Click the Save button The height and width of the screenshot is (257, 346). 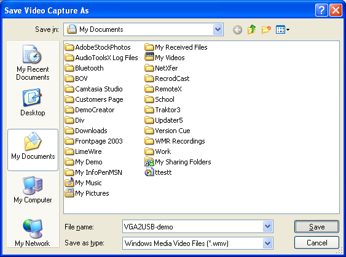pyautogui.click(x=317, y=226)
